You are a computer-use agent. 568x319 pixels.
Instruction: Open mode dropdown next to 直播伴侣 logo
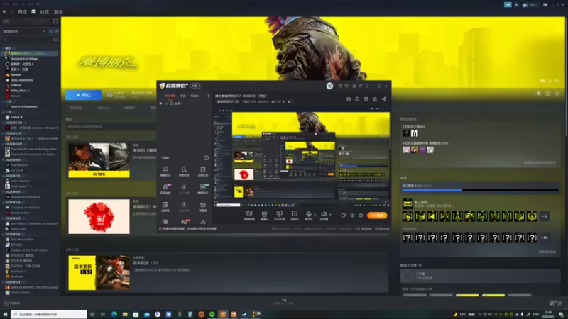point(196,86)
